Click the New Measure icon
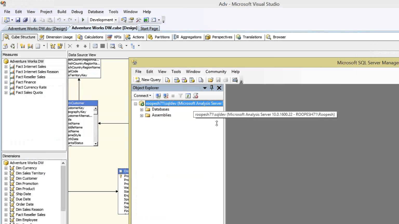399x224 pixels. pos(23,46)
